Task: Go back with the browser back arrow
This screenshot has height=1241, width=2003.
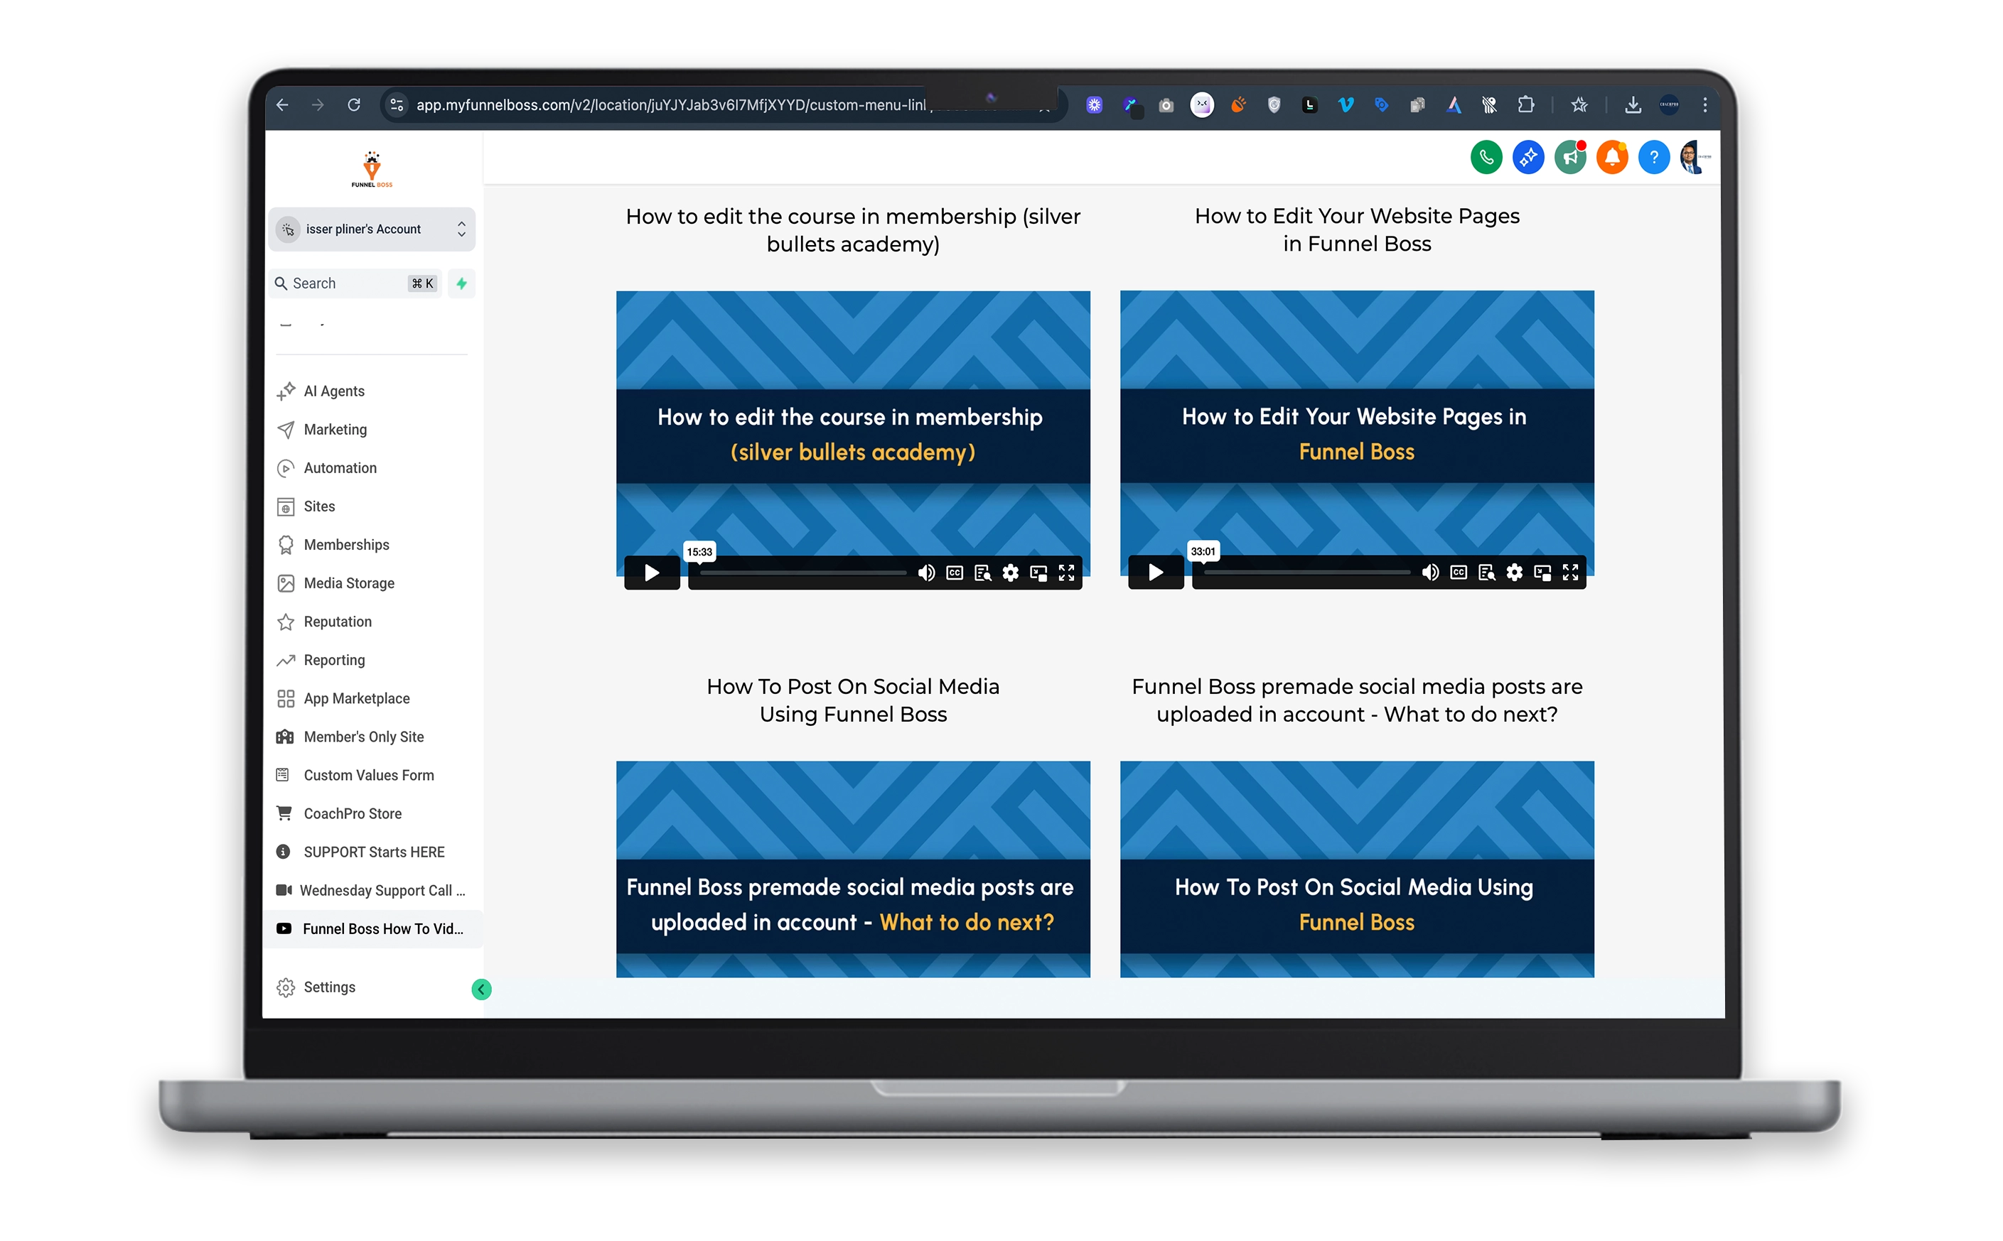Action: (x=281, y=104)
